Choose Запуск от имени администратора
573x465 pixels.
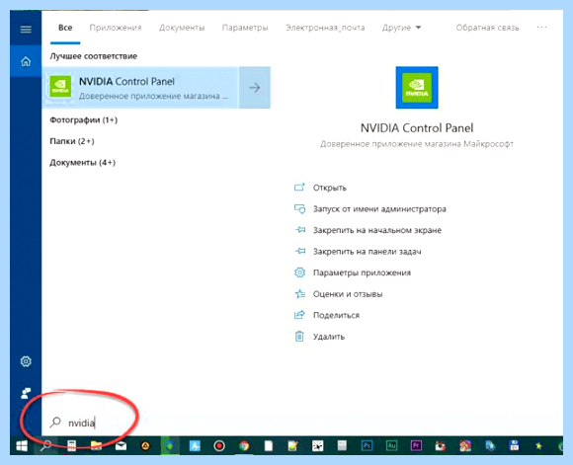[379, 209]
